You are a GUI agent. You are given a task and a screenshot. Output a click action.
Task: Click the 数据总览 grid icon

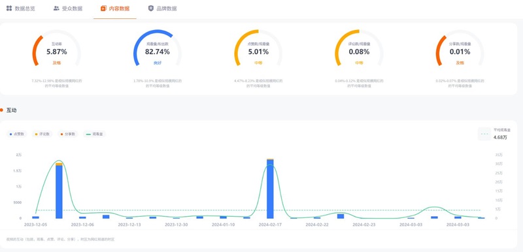click(x=9, y=8)
